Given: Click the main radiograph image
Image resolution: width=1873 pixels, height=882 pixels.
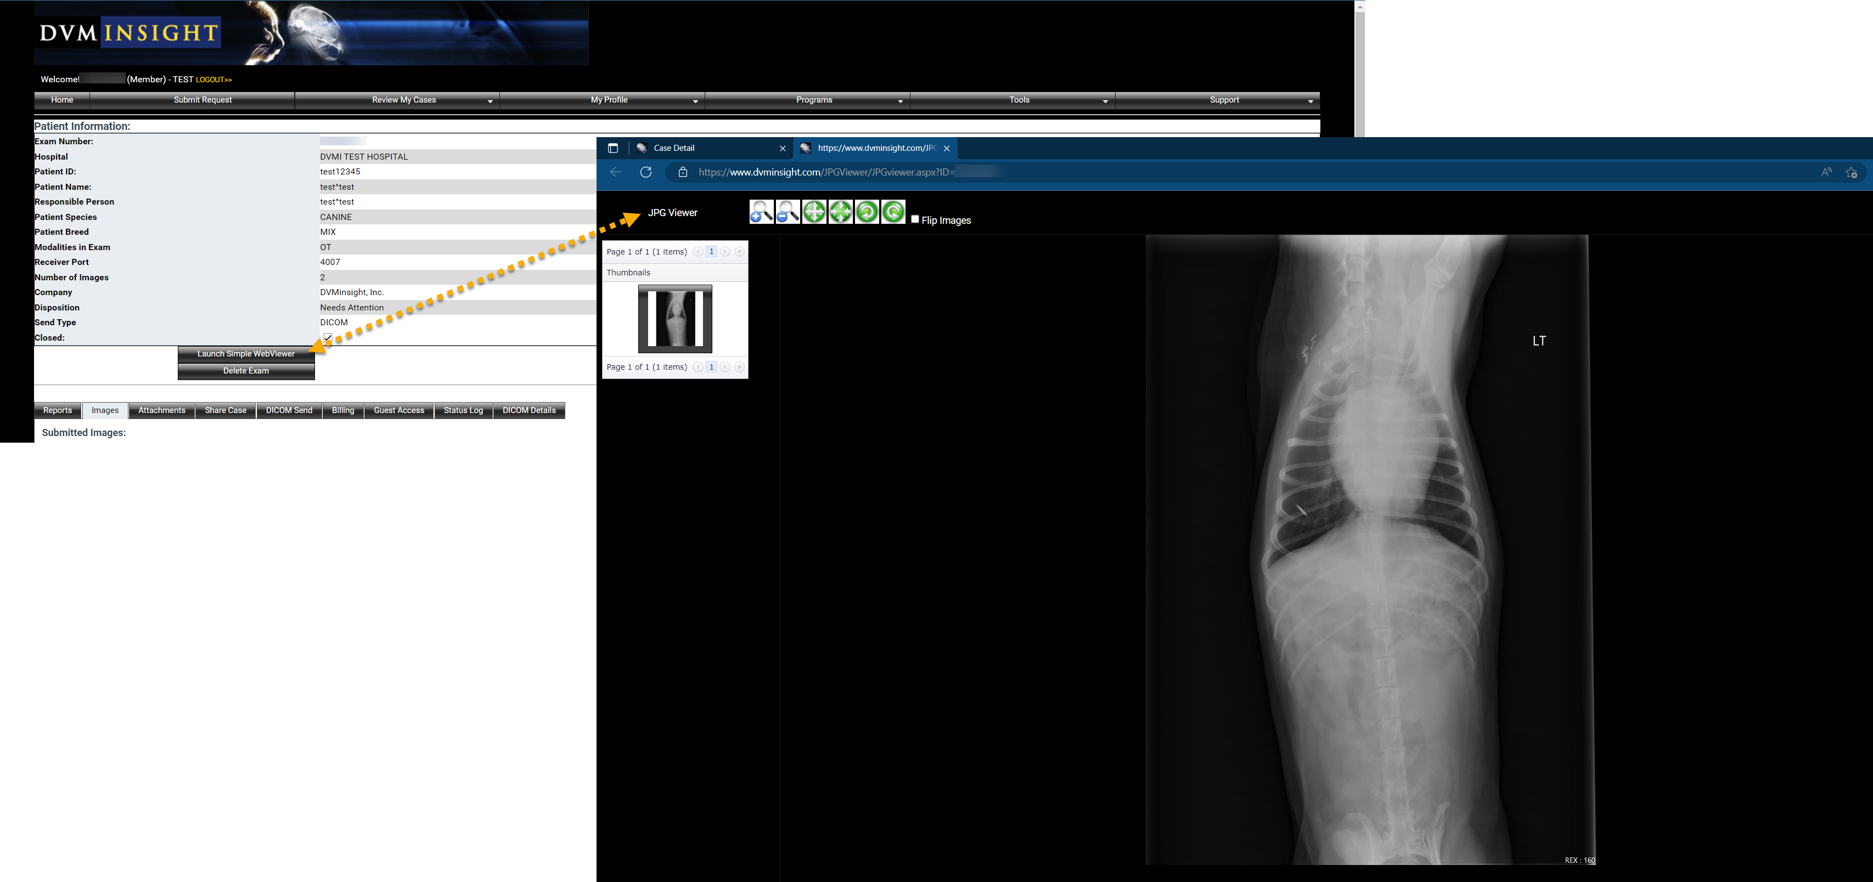Looking at the screenshot, I should (x=1370, y=549).
